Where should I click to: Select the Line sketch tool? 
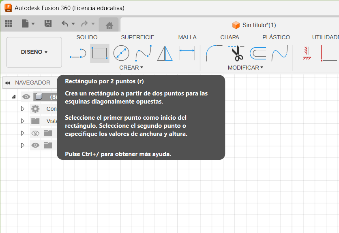[78, 53]
